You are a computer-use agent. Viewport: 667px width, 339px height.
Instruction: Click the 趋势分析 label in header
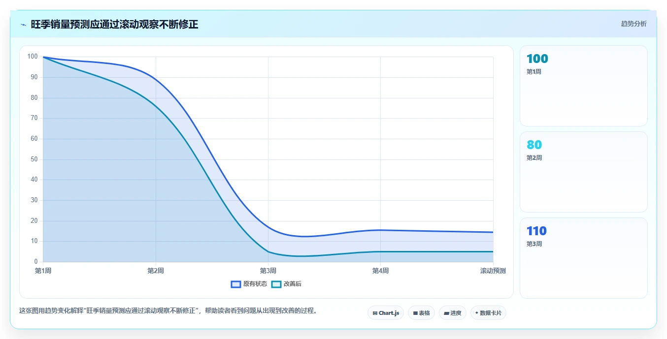pyautogui.click(x=634, y=24)
